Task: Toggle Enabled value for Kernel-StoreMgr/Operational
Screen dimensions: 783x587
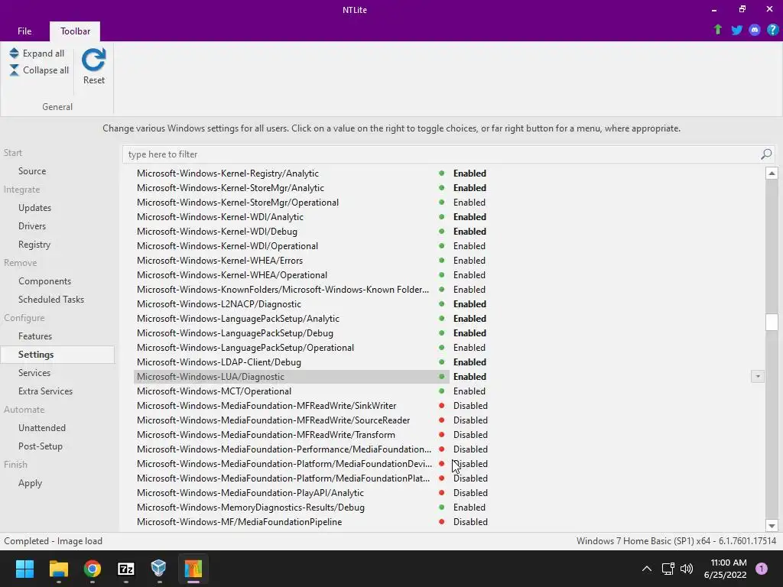Action: point(469,202)
